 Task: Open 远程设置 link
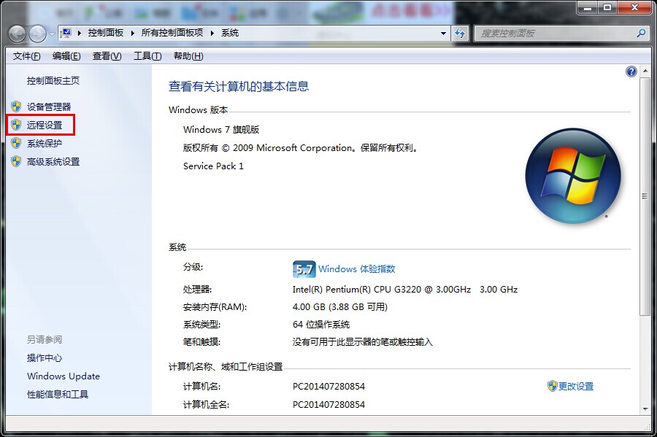[x=45, y=125]
